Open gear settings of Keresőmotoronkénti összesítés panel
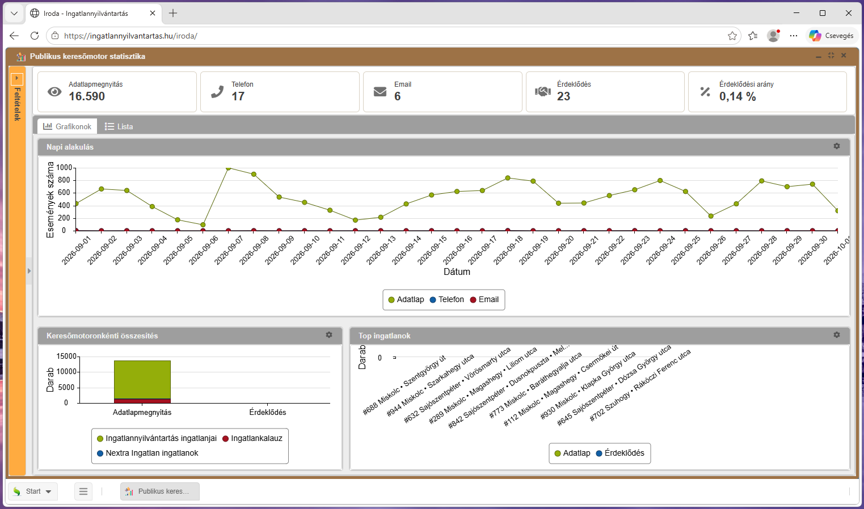Image resolution: width=864 pixels, height=509 pixels. click(329, 335)
